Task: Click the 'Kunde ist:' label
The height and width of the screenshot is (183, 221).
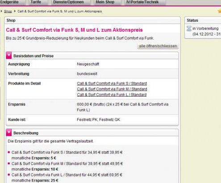Action: [x=17, y=120]
